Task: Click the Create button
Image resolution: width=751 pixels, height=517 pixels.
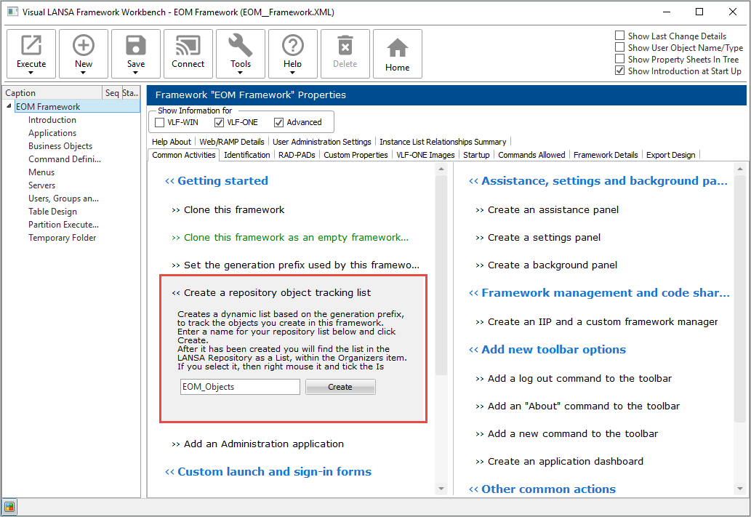Action: click(340, 387)
